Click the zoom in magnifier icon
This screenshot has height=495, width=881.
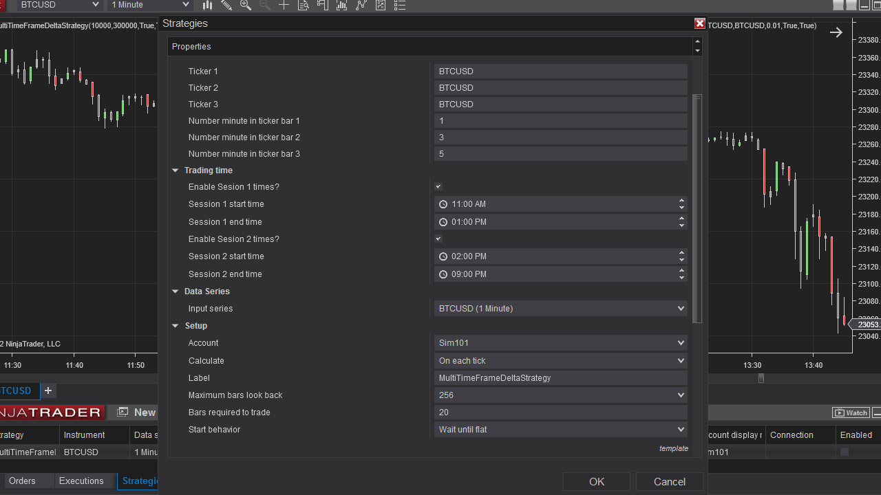click(246, 5)
